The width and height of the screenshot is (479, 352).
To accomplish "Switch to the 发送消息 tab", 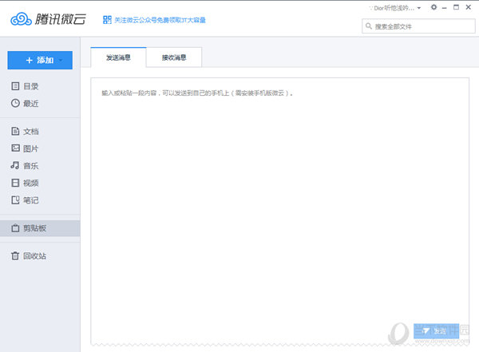I will pos(118,57).
